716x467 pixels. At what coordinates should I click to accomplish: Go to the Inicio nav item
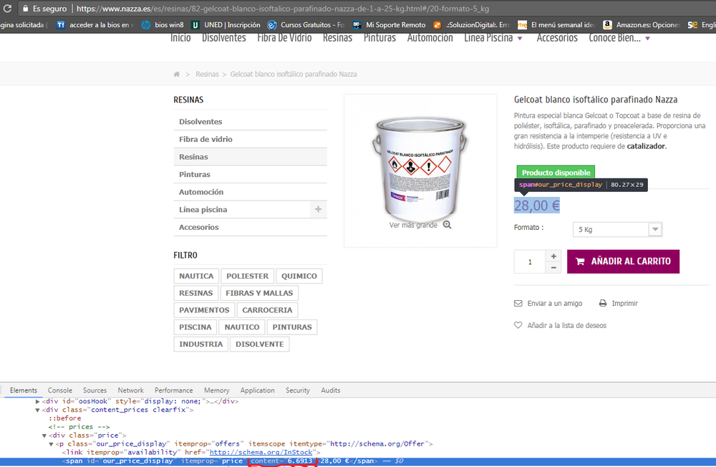pos(180,38)
